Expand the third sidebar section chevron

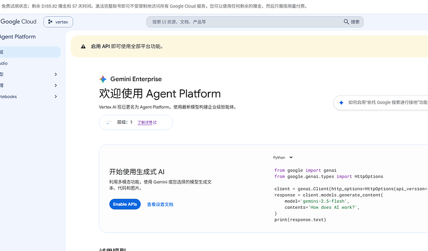tap(56, 74)
